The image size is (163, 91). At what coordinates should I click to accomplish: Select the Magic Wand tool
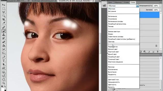4,16
